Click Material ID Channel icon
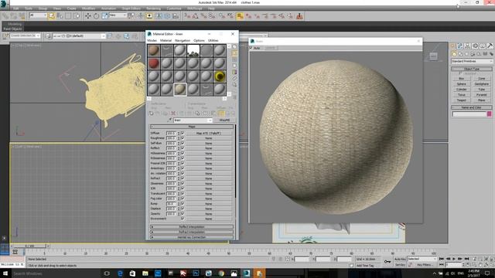The image size is (495, 278). click(x=205, y=114)
